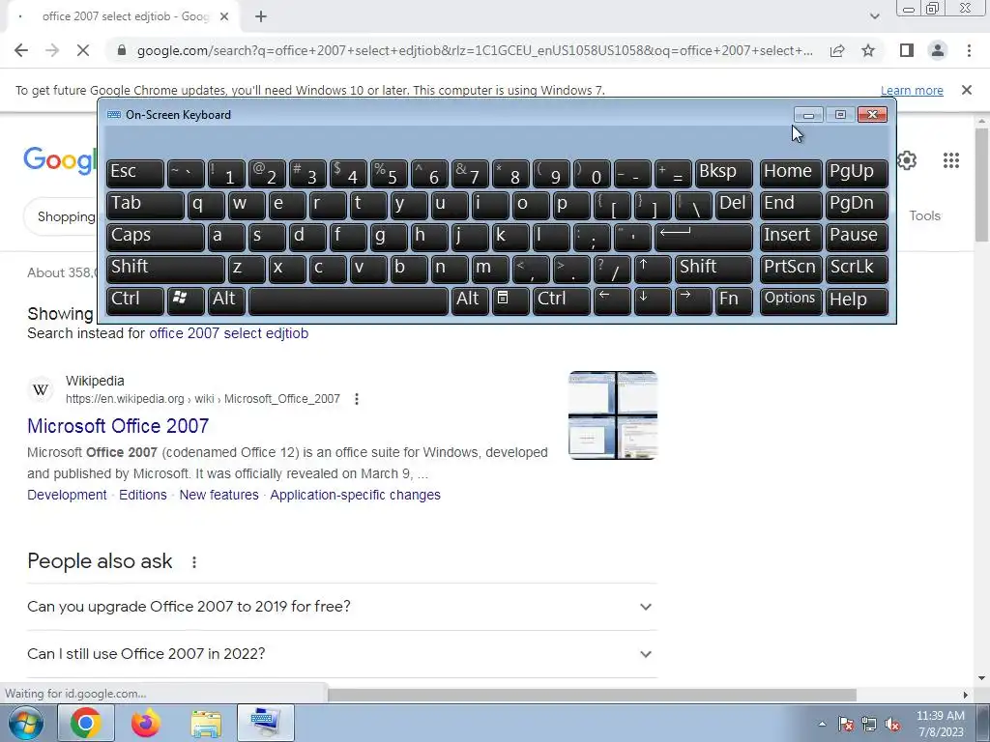
Task: Click the horizontal scrollbar thumb
Action: tap(592, 695)
